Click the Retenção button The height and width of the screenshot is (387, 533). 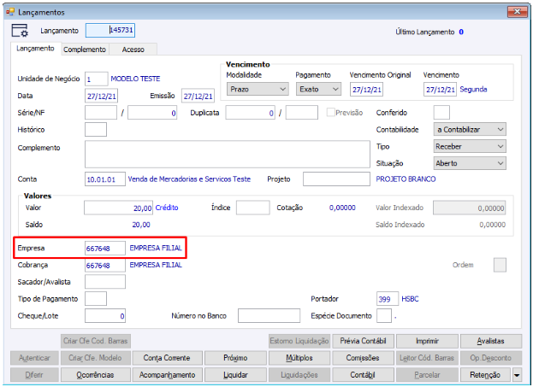pyautogui.click(x=485, y=375)
